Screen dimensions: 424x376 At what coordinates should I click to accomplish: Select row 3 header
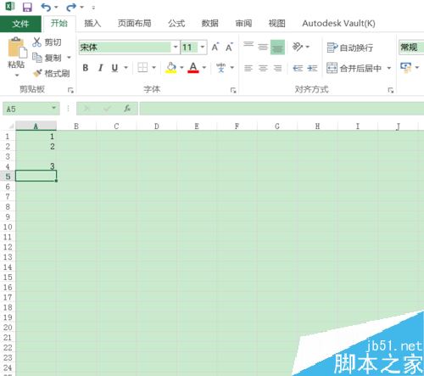[8, 156]
